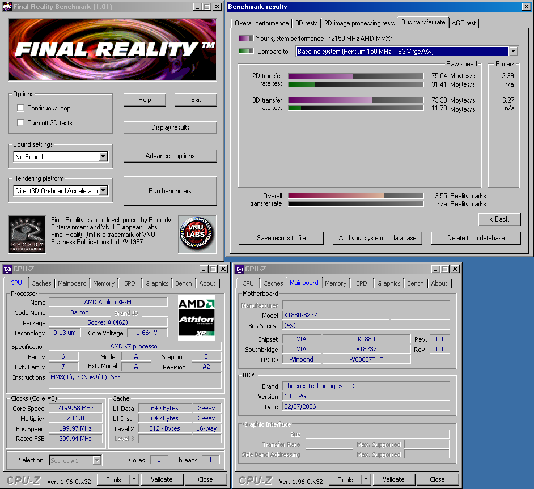Open Caches tab in left CPU-Z window

point(41,283)
